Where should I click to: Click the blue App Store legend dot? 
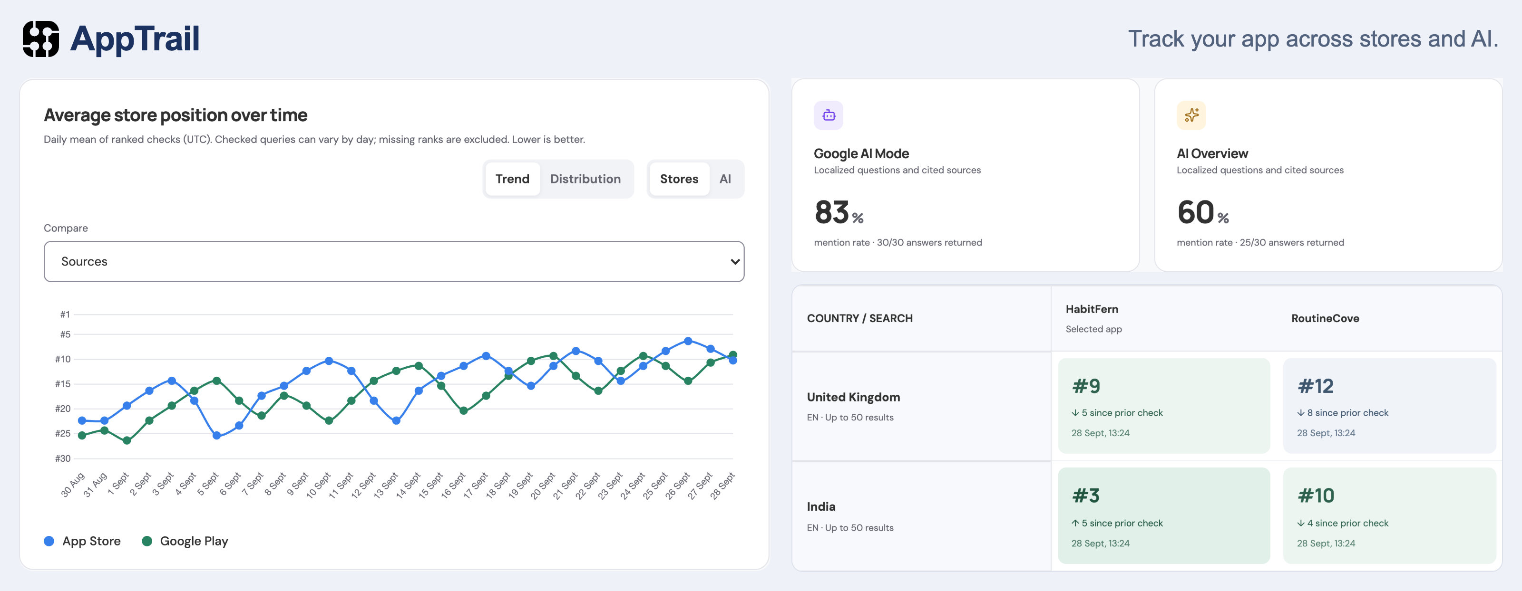(49, 541)
